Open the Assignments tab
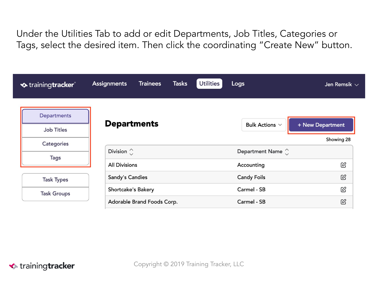 109,84
